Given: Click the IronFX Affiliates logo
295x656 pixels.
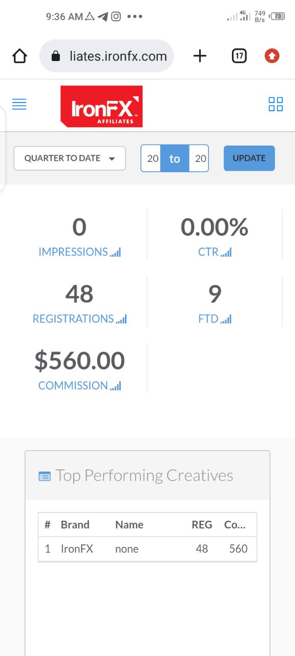Looking at the screenshot, I should (x=101, y=106).
